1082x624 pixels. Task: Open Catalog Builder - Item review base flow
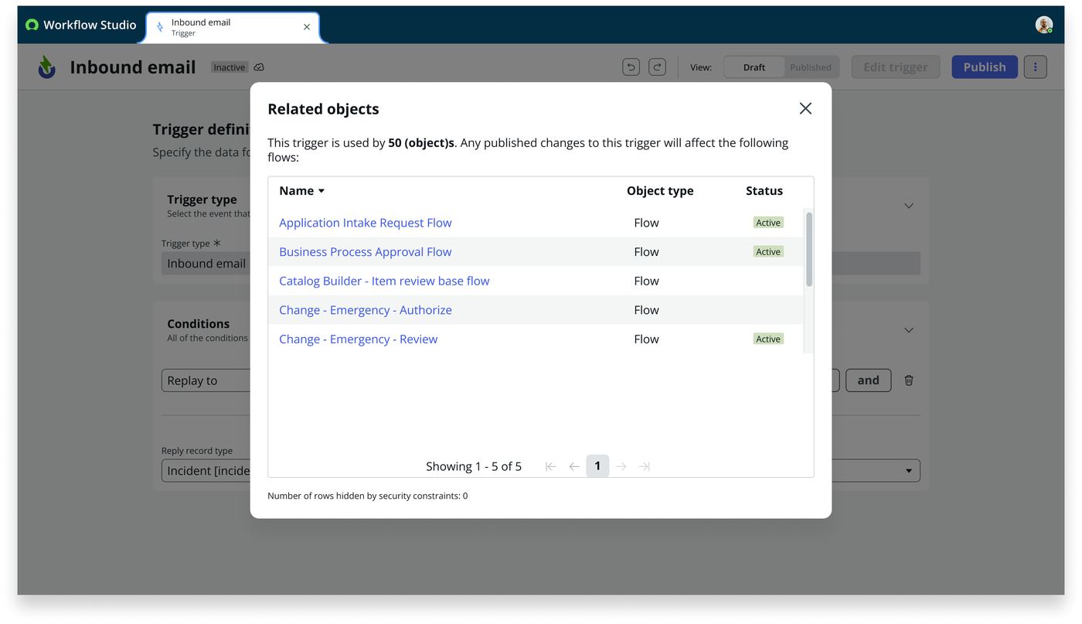(384, 281)
